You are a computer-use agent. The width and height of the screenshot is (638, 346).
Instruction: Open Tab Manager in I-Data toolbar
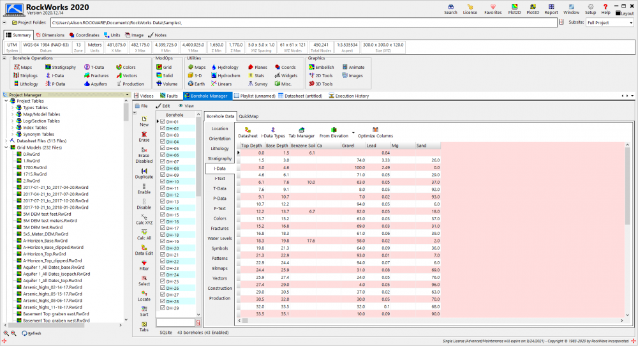pyautogui.click(x=302, y=133)
